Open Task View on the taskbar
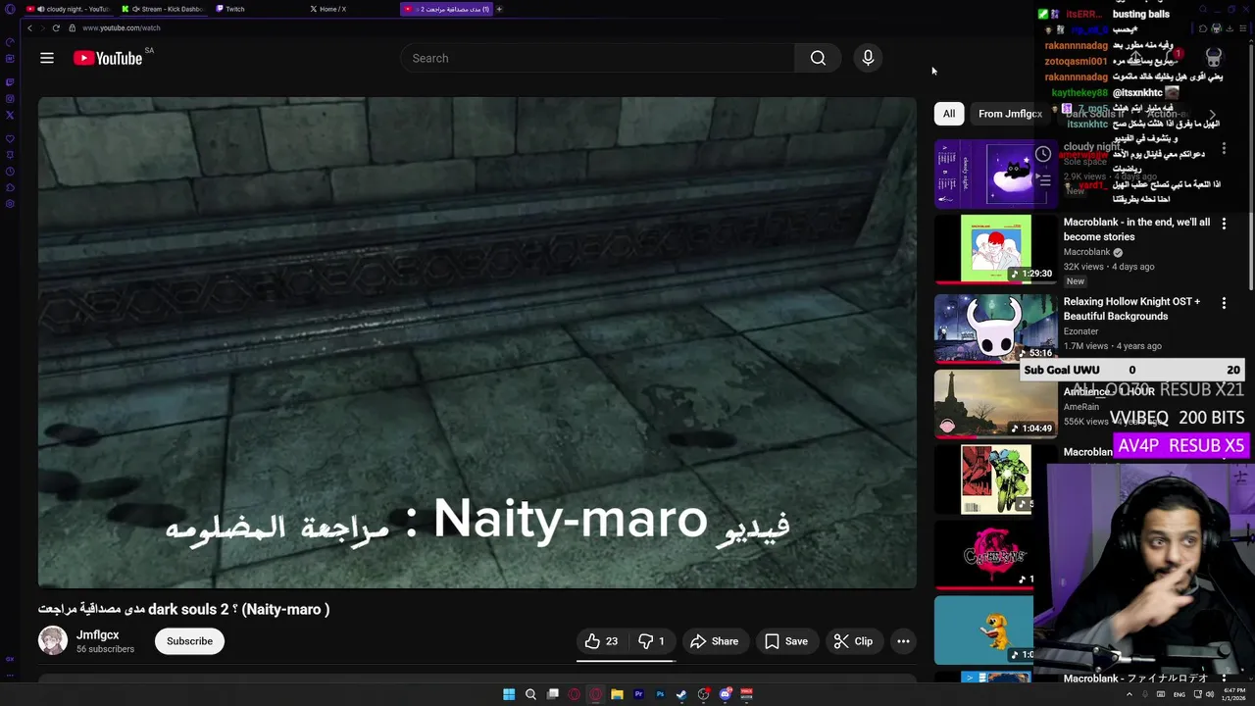Screen dimensions: 1255x706 (x=553, y=694)
